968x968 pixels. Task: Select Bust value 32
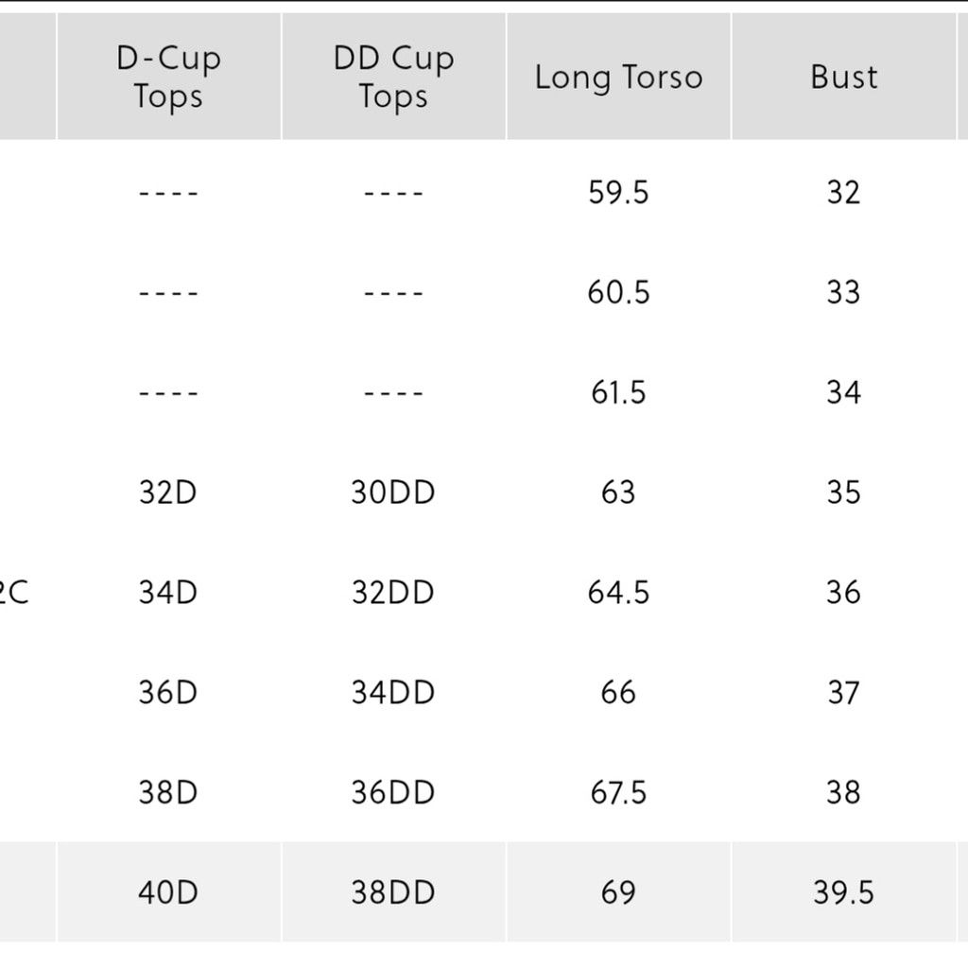coord(844,193)
